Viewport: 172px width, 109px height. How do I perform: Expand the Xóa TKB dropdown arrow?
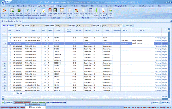(x=70, y=16)
